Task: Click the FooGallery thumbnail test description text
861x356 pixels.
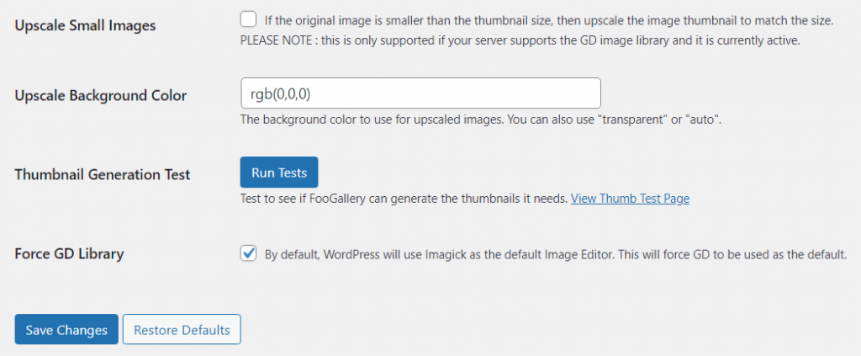Action: point(404,199)
